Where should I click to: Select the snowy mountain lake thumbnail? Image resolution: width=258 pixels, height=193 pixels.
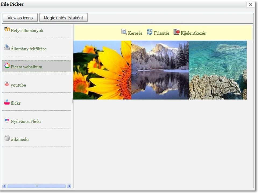click(x=160, y=70)
